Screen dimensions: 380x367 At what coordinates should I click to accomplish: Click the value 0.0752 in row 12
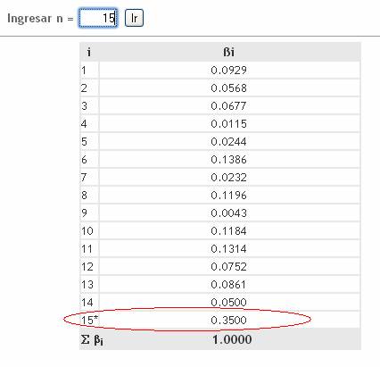tap(228, 267)
